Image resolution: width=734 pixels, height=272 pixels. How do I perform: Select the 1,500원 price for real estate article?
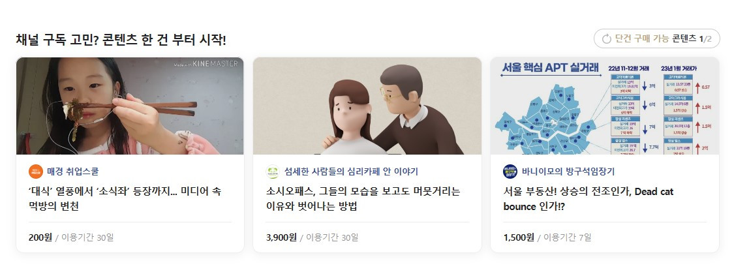pyautogui.click(x=519, y=237)
